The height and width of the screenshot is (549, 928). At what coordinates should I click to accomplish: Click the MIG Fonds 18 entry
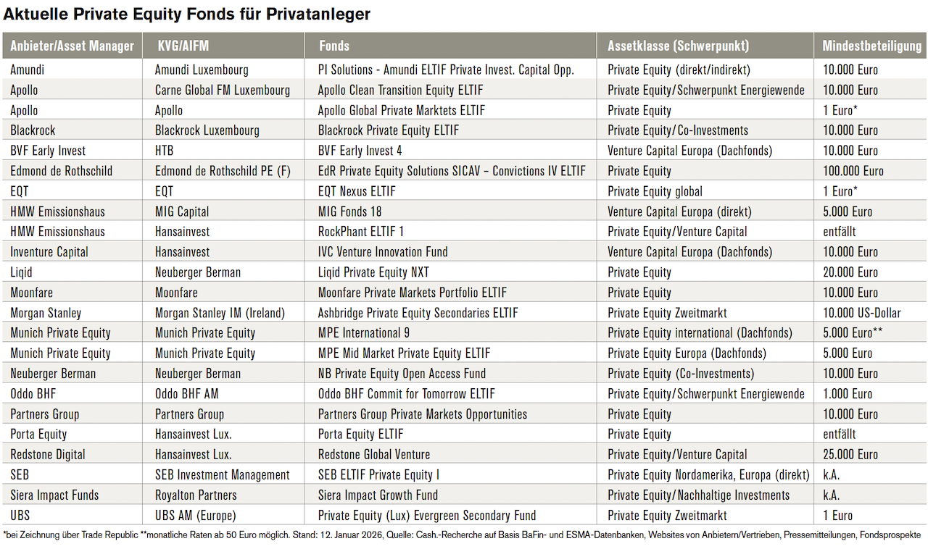point(349,212)
